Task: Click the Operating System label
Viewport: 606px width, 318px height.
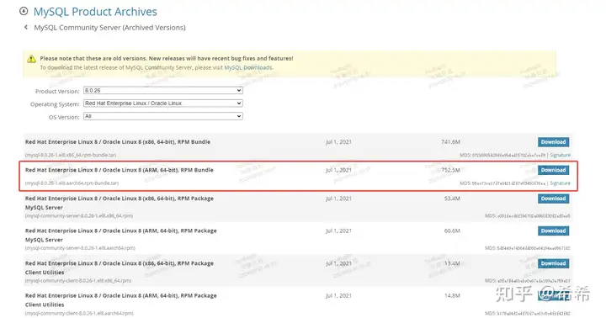Action: tap(55, 104)
